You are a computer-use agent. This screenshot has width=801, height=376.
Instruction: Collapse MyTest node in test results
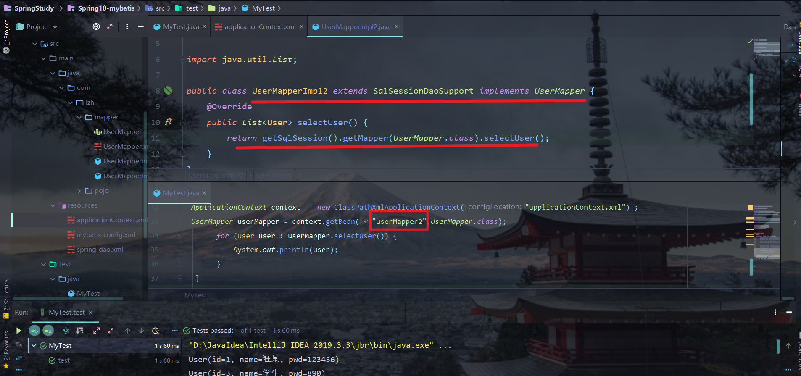coord(34,346)
